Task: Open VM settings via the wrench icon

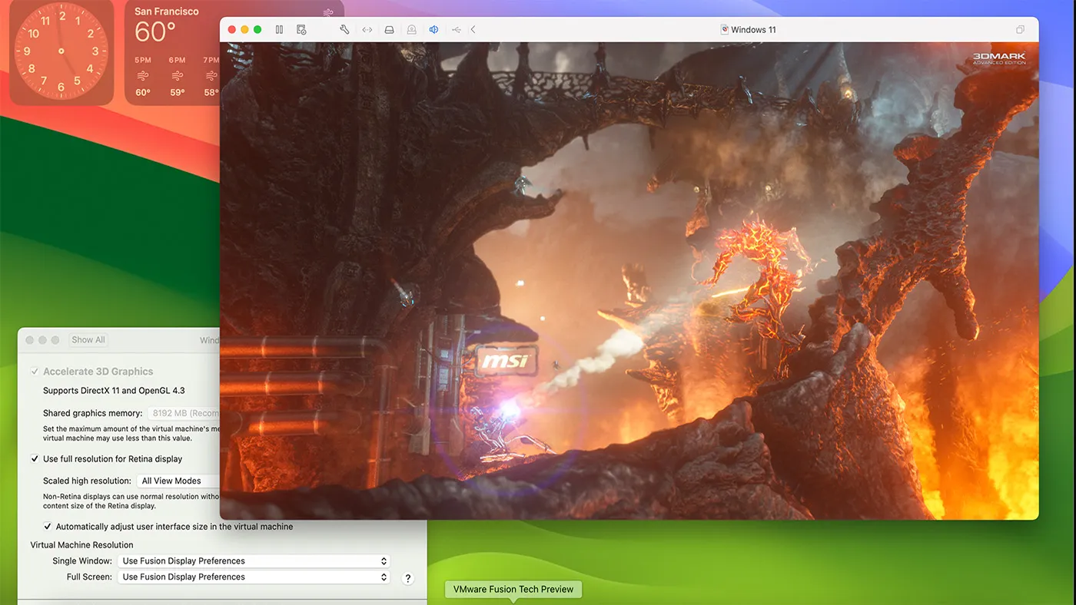Action: (344, 29)
